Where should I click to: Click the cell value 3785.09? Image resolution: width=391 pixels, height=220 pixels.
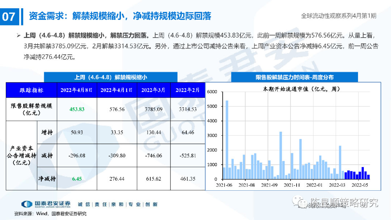154,109
